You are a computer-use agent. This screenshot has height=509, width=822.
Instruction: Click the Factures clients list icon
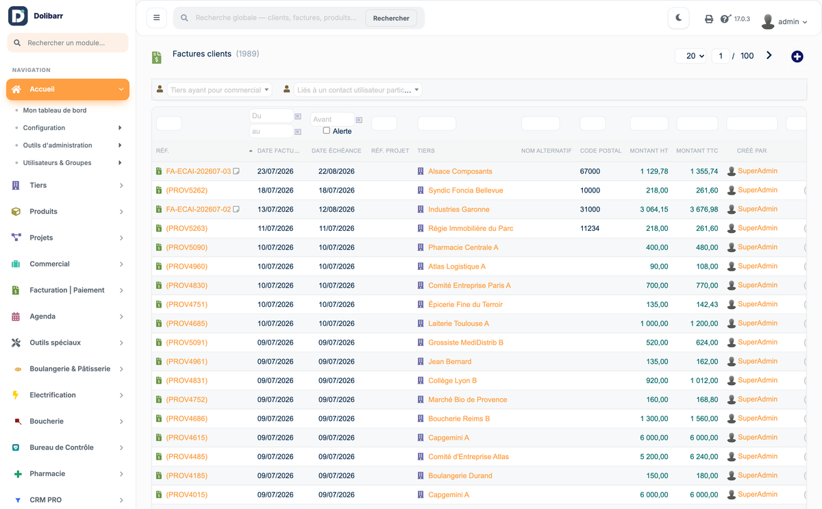pos(157,58)
